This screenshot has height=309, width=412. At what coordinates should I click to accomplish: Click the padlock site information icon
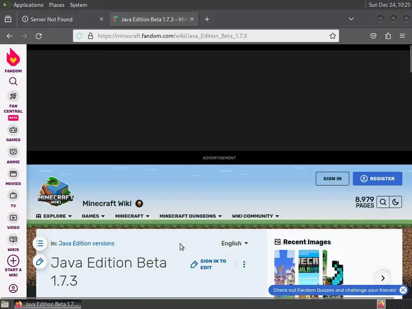91,36
